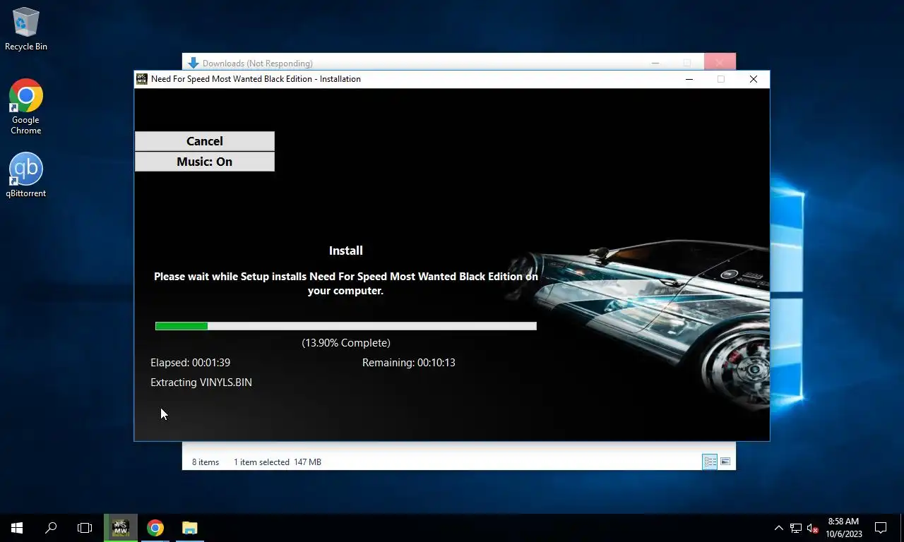Click the Downloads (Not Responding) title
Viewport: 904px width, 542px height.
tap(258, 64)
